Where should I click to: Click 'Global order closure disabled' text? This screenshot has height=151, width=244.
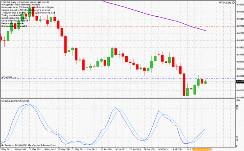coord(14,21)
